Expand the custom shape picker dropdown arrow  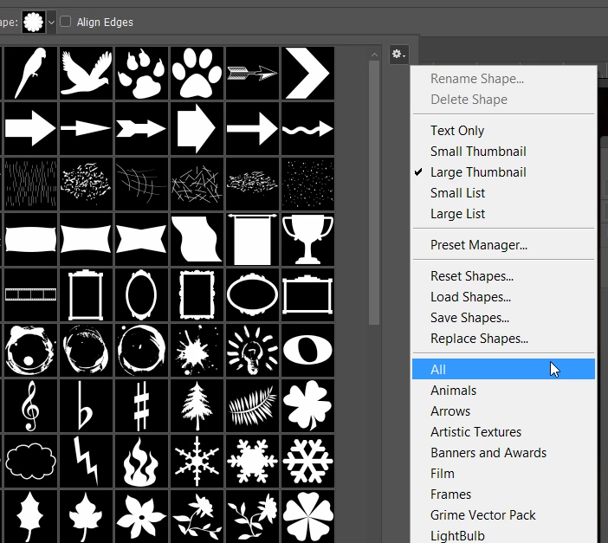[51, 23]
